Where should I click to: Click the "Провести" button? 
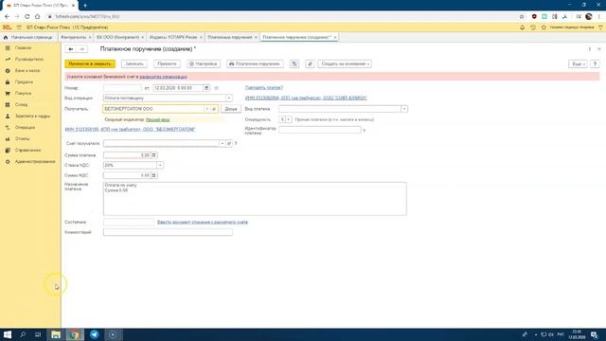pos(167,63)
